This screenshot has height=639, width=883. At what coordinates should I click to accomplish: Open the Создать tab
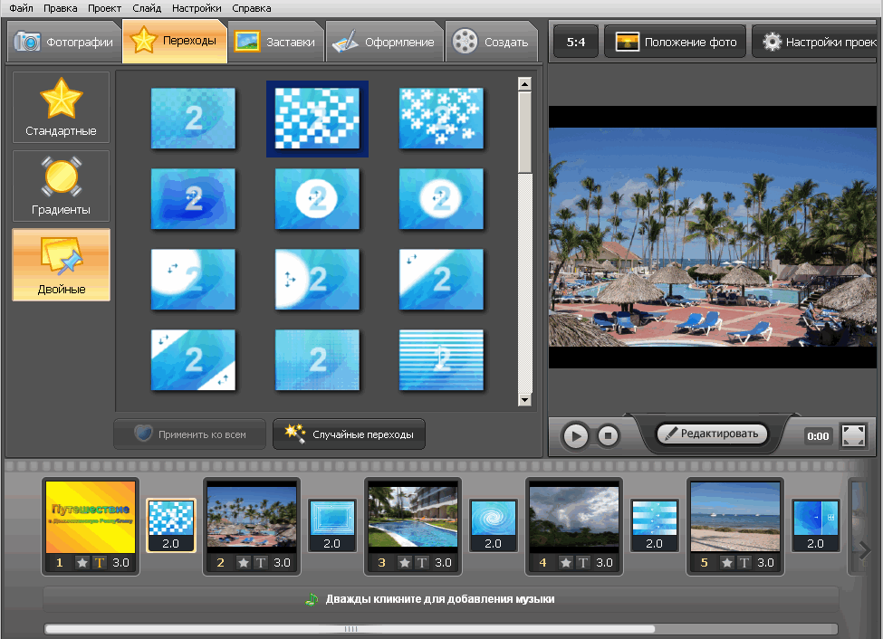pos(492,42)
